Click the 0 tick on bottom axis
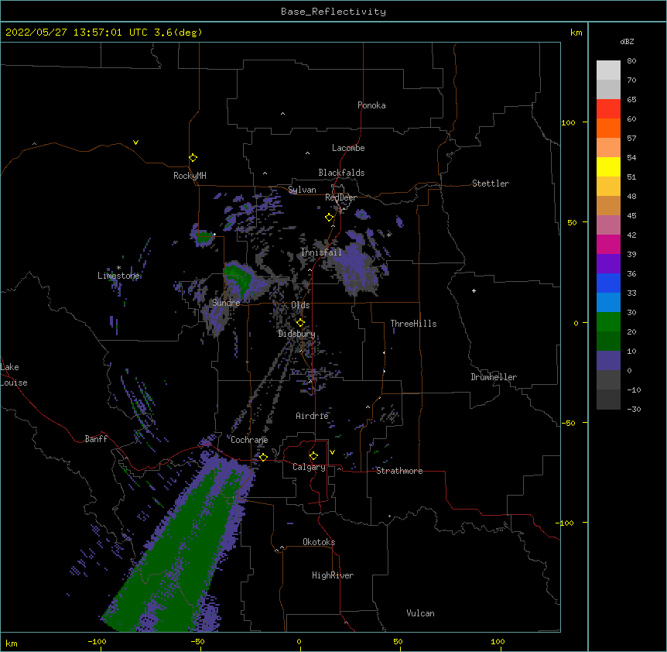This screenshot has width=667, height=652. pos(299,641)
